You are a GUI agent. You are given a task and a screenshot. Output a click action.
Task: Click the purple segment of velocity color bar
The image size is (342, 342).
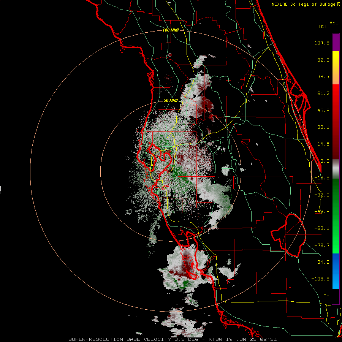336,42
